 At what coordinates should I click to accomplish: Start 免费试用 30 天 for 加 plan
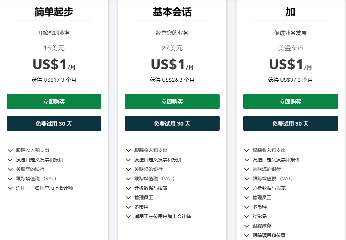pos(291,124)
